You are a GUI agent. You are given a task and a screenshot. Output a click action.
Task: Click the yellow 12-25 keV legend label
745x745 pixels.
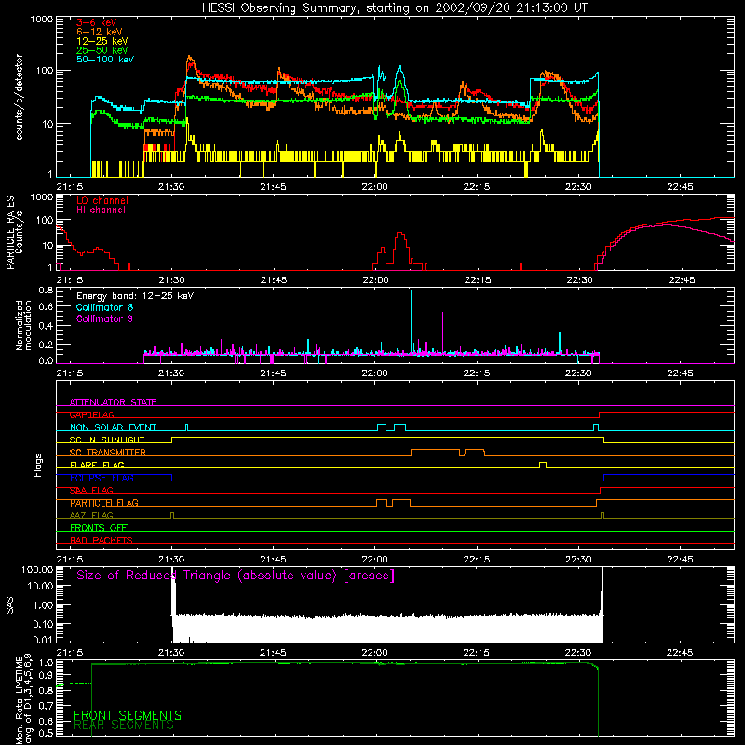102,41
